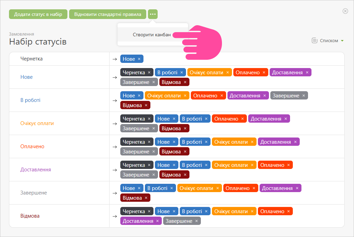
Task: Close the dialog with the X icon
Action: (345, 11)
